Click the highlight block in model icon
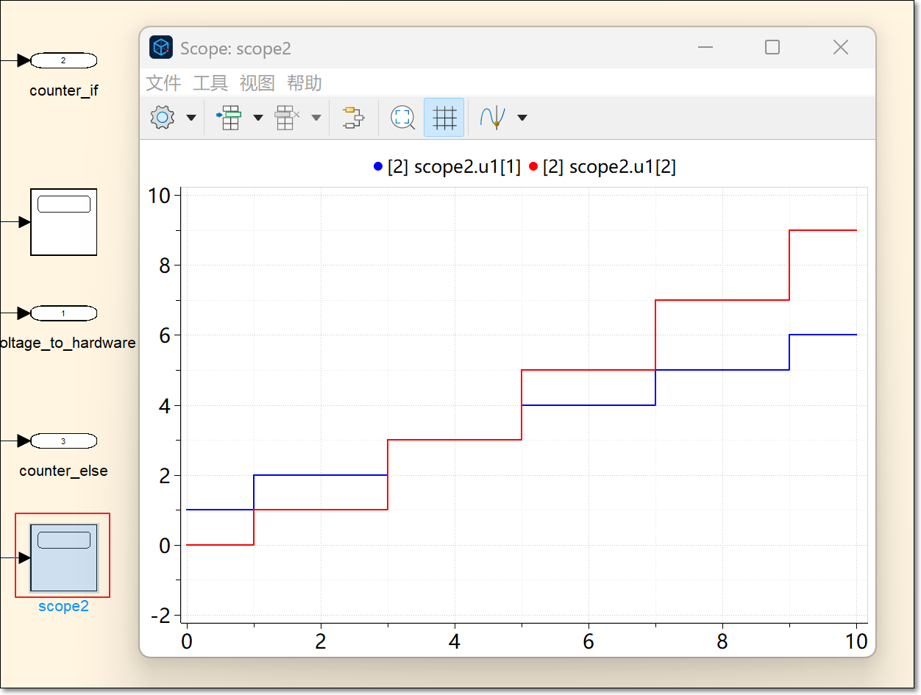 (x=354, y=118)
